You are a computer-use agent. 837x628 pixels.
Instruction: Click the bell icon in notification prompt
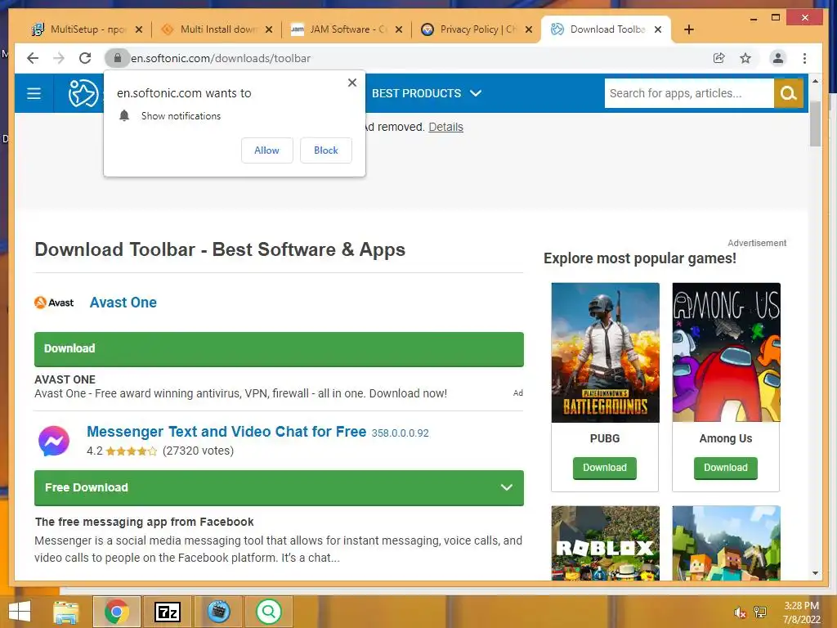[124, 116]
